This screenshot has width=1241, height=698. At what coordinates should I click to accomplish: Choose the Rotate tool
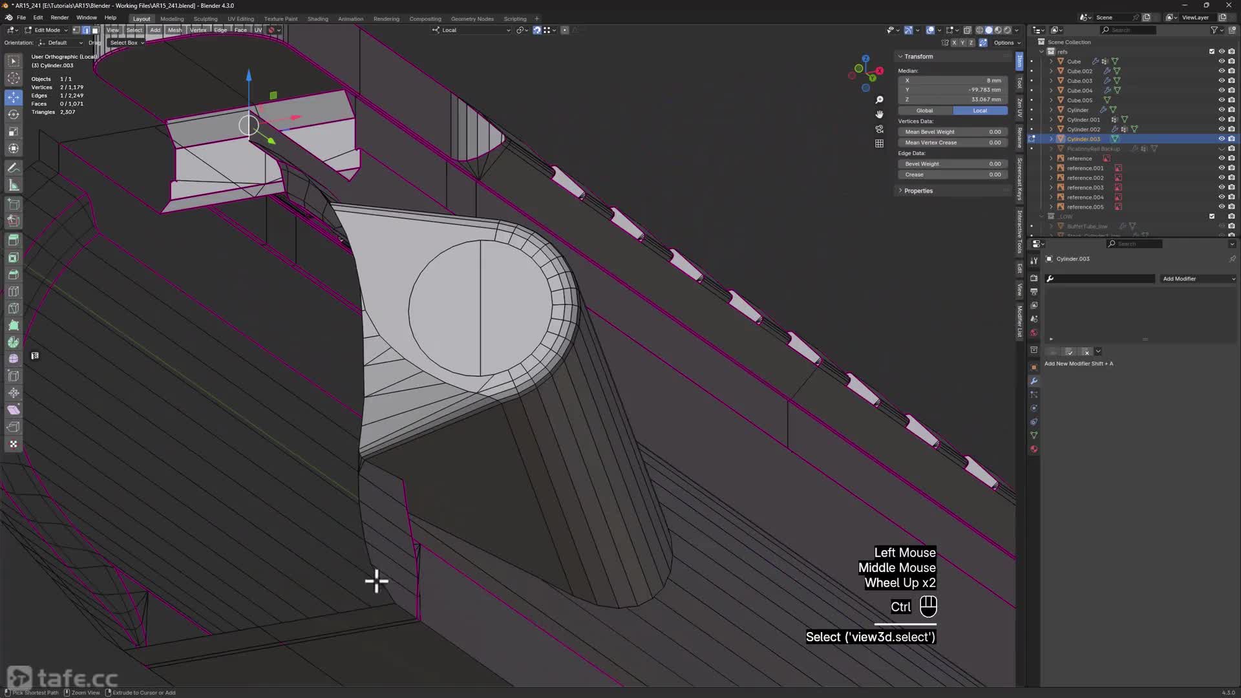tap(13, 114)
